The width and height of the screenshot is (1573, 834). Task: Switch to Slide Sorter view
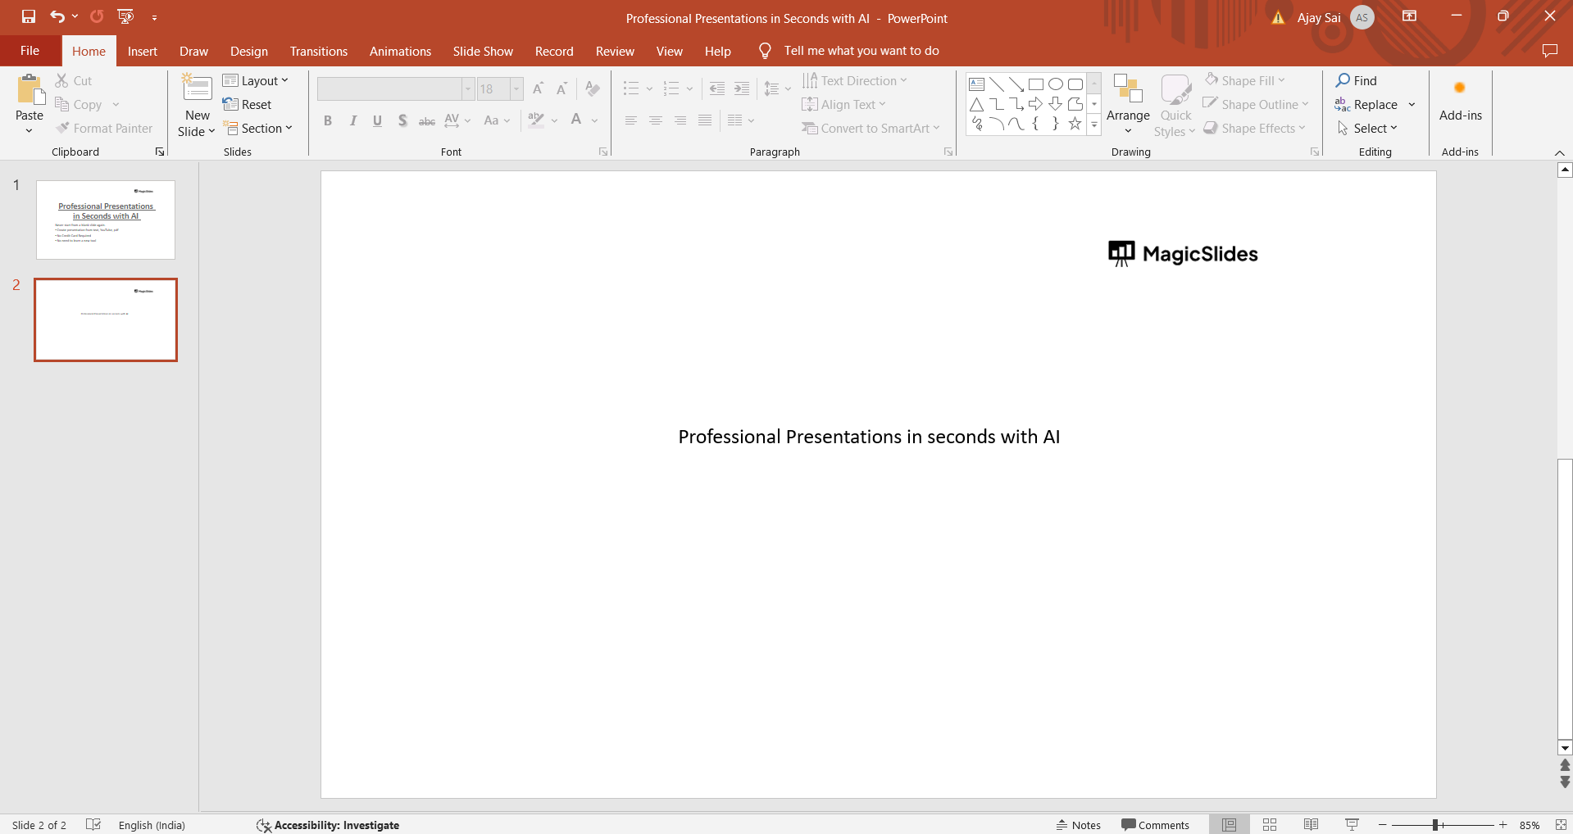1270,824
